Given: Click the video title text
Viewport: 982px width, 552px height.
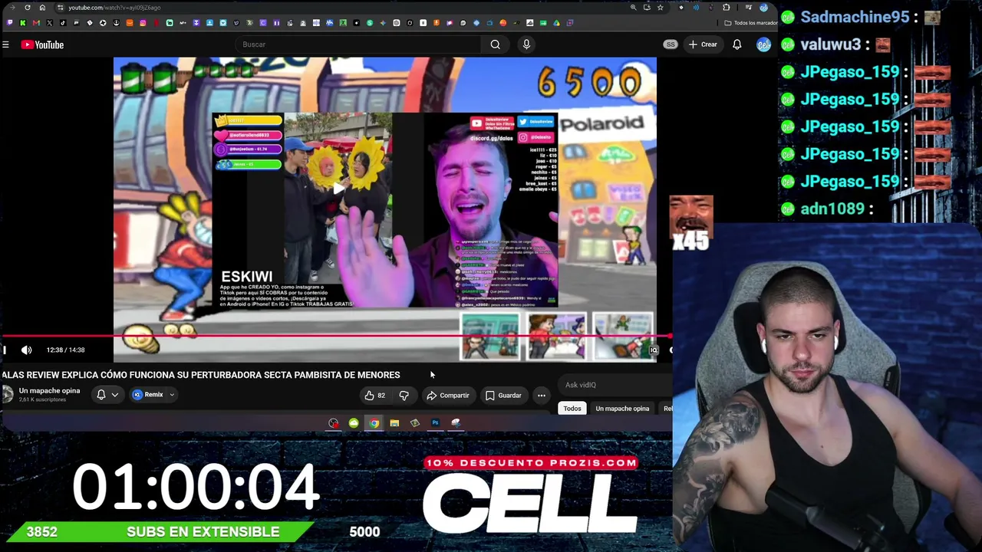Looking at the screenshot, I should tap(201, 375).
